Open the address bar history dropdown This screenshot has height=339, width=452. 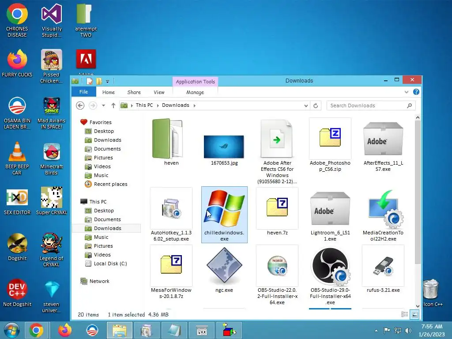(306, 106)
